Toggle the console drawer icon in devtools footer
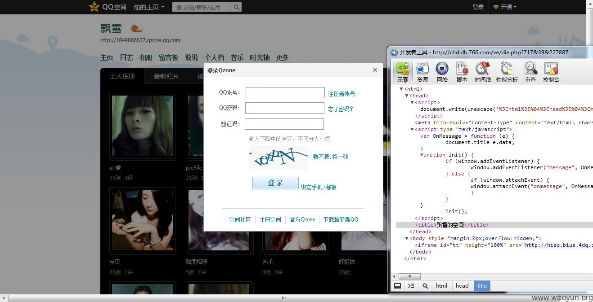This screenshot has height=302, width=593. 411,286
